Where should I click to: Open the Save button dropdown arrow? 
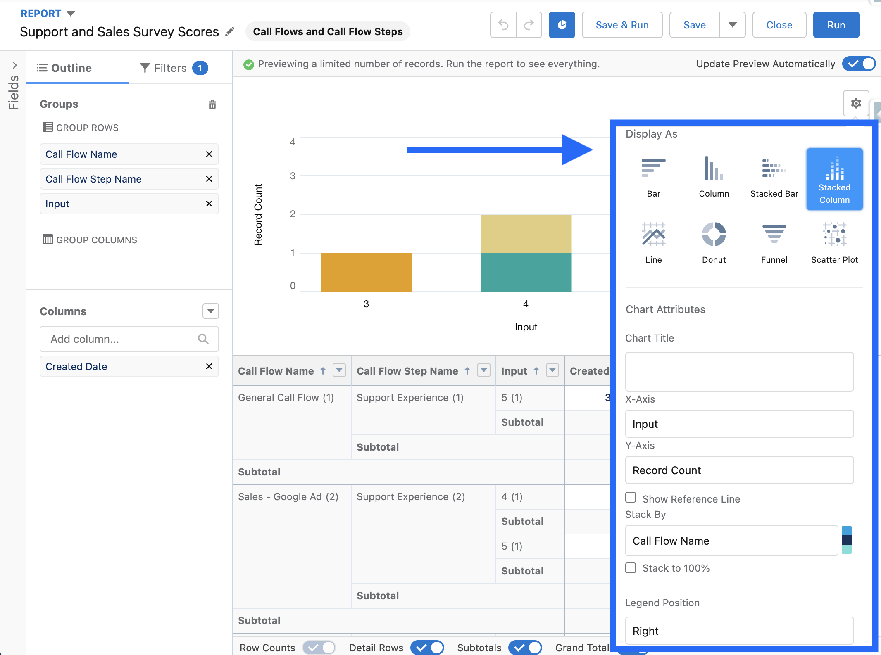pyautogui.click(x=732, y=25)
